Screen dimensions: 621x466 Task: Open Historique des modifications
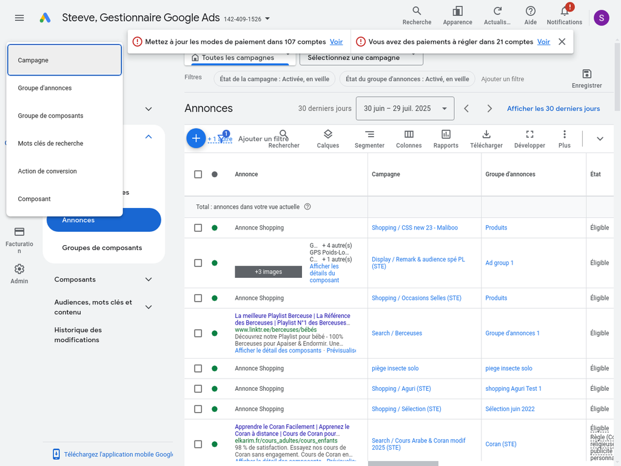[x=78, y=335]
